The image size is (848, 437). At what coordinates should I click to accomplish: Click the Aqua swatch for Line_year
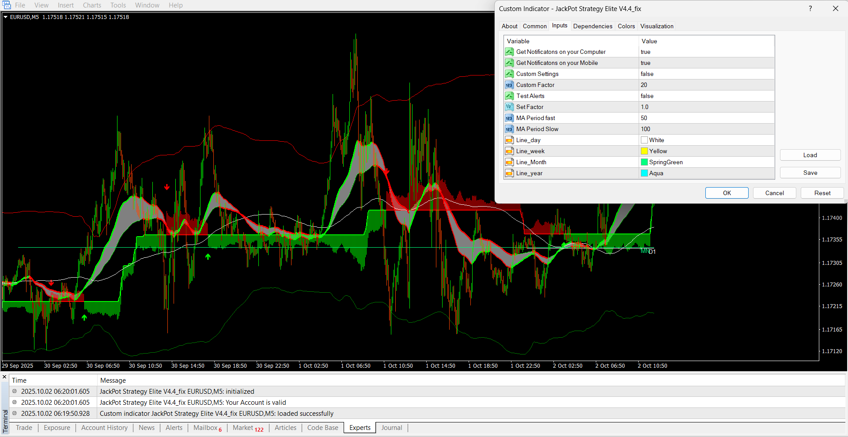[x=644, y=173]
